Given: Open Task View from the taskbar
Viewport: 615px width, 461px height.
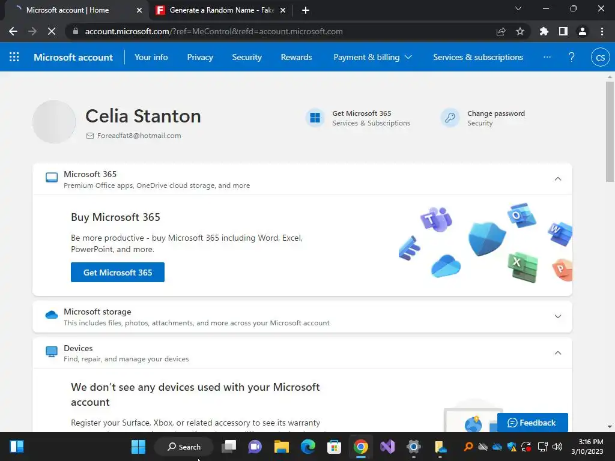Looking at the screenshot, I should click(229, 447).
